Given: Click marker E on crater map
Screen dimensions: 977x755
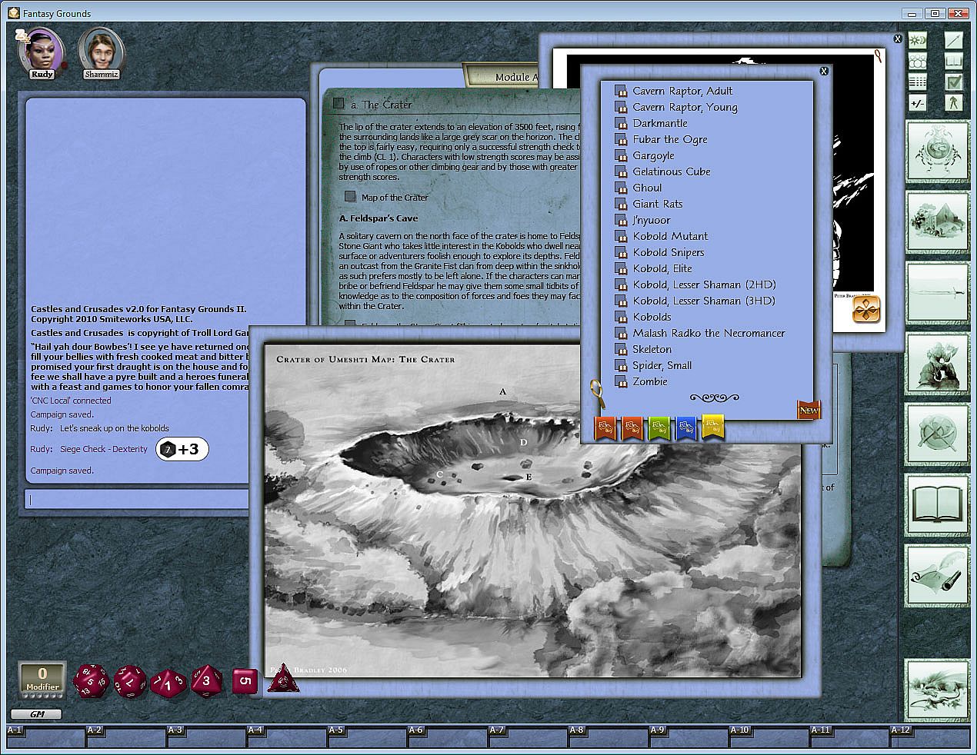Looking at the screenshot, I should (529, 477).
